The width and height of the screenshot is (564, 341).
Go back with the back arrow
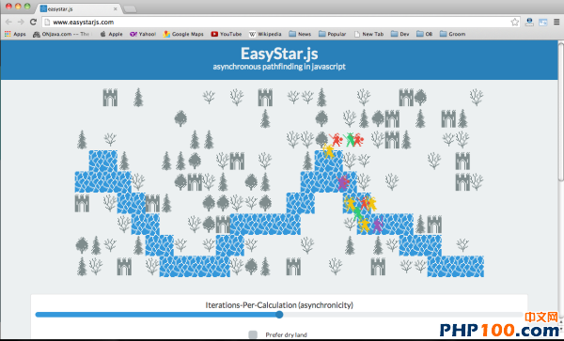8,22
